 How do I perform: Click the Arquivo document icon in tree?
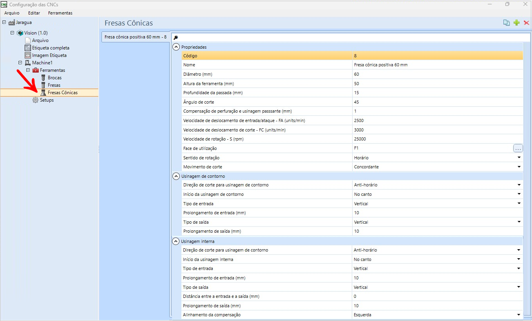pos(28,40)
